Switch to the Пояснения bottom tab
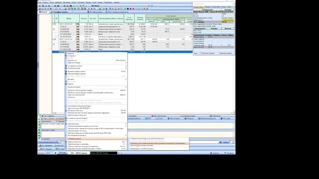Image resolution: width=319 pixels, height=179 pixels. (215, 116)
